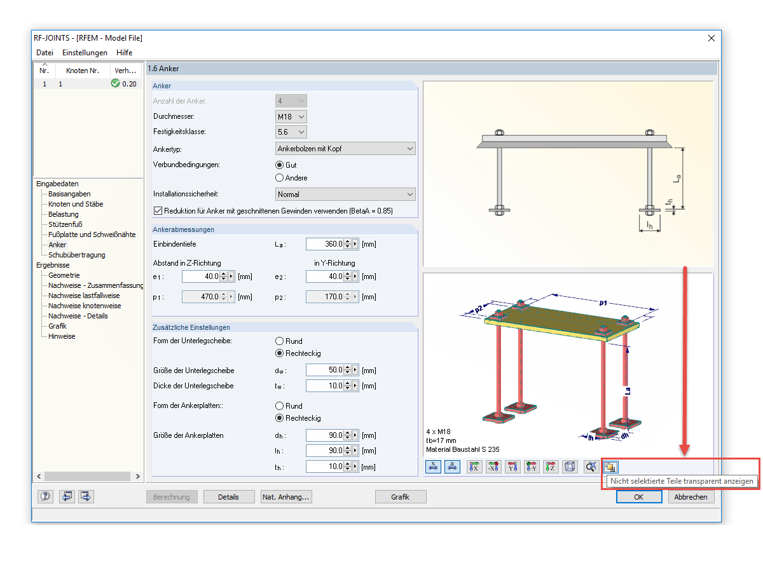This screenshot has height=572, width=763.
Task: Click transparent display of unselected parts icon
Action: (x=610, y=466)
